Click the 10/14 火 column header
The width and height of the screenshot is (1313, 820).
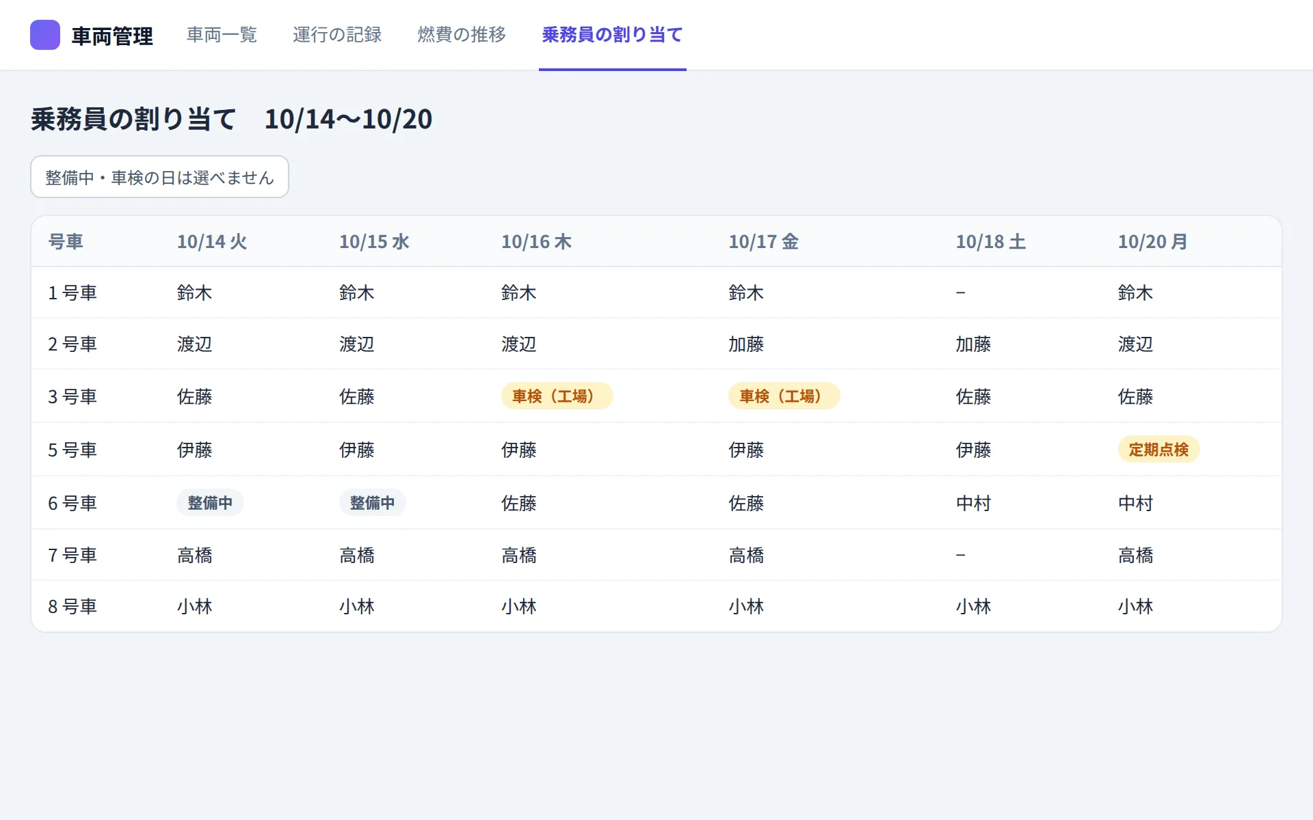(212, 242)
